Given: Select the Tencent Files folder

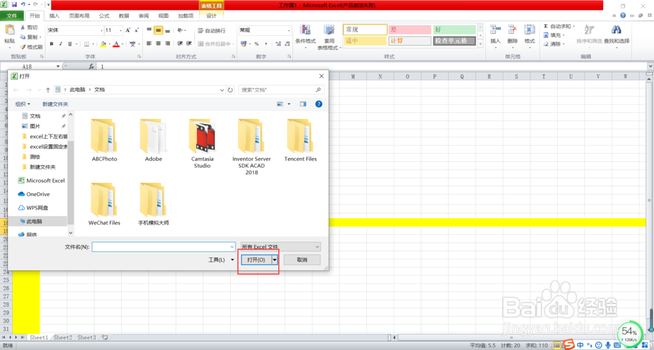Looking at the screenshot, I should point(300,141).
